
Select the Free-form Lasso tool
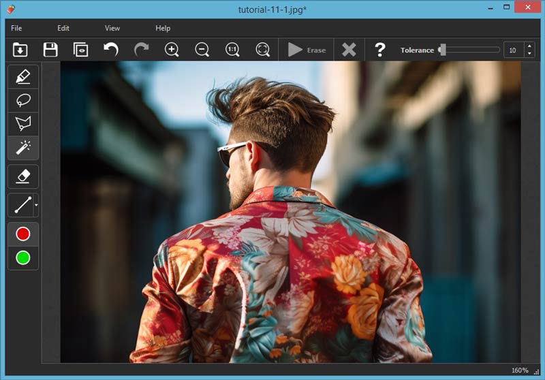pos(23,100)
